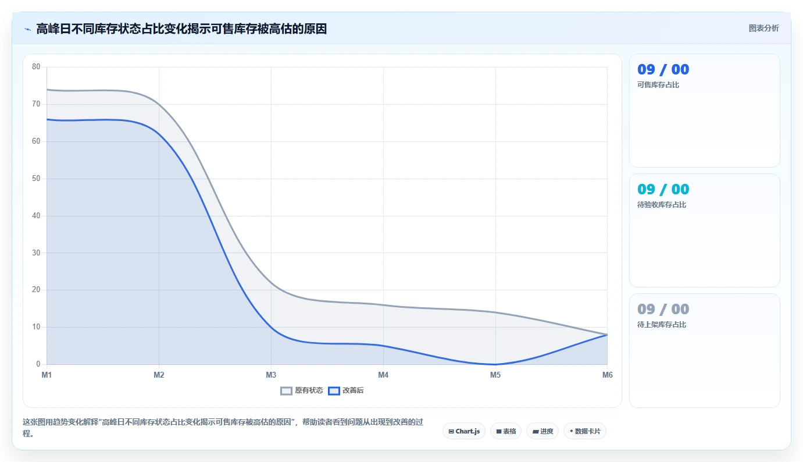This screenshot has height=462, width=803.
Task: Click the 改善后 line point at M5
Action: coord(495,364)
